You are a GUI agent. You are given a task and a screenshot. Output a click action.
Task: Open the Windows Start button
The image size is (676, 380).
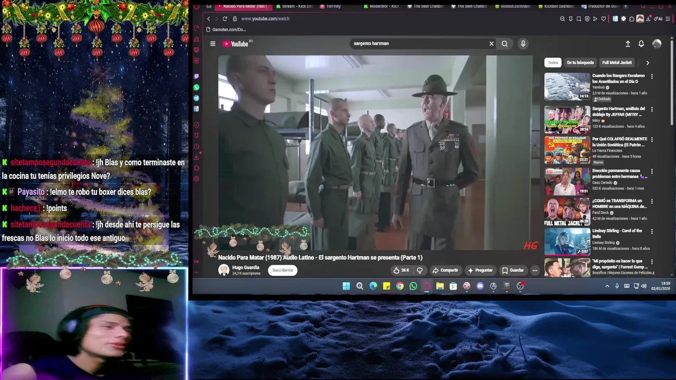tap(346, 286)
